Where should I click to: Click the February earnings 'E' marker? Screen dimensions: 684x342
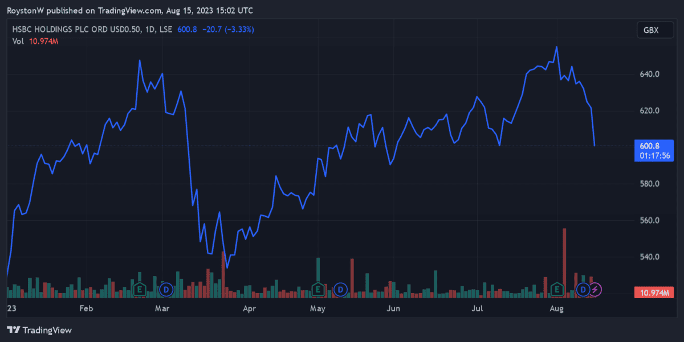[x=139, y=290]
